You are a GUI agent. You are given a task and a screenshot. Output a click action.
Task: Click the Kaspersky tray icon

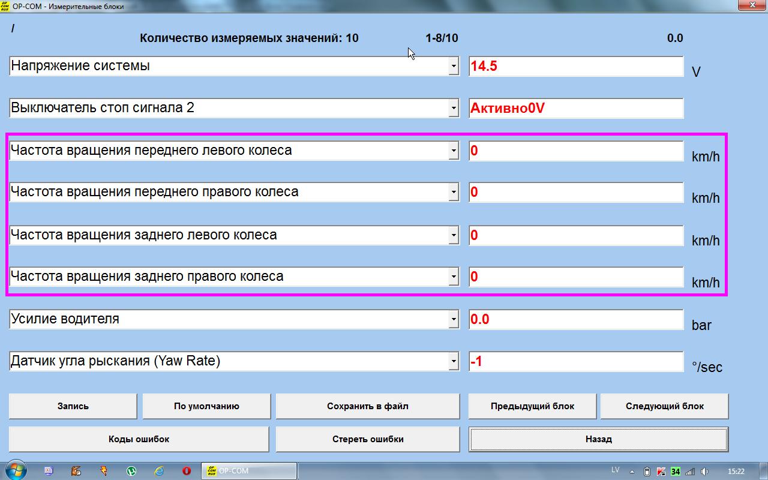click(x=661, y=471)
